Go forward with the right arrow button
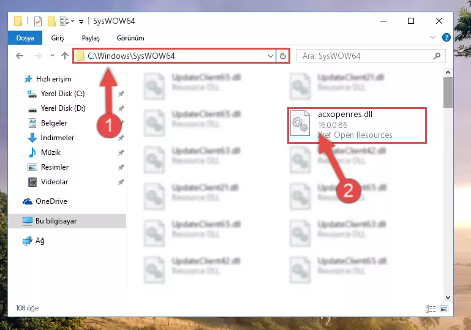 [x=37, y=56]
